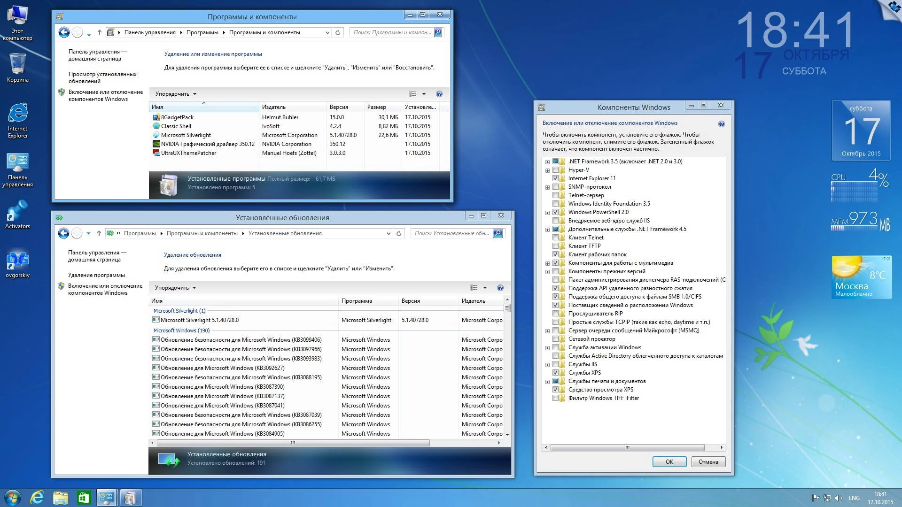This screenshot has height=507, width=902.
Task: Open Упорядочить dropdown in Программы и компоненты
Action: 176,94
